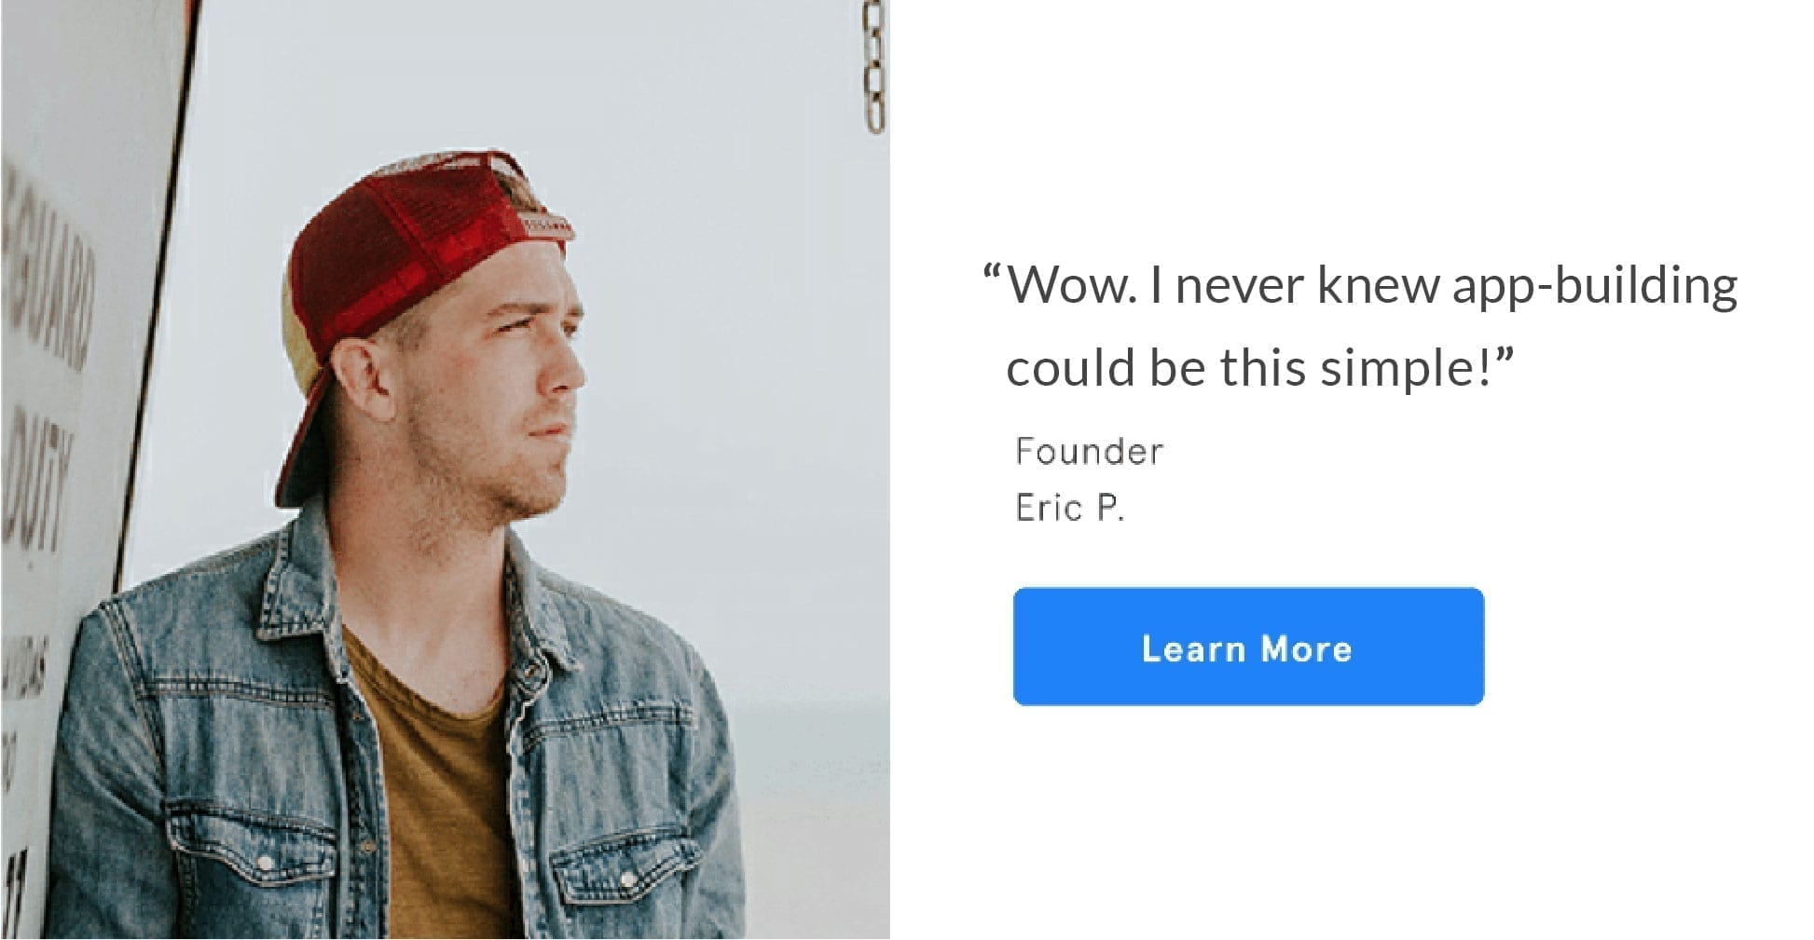The image size is (1814, 940).
Task: Click the word 'More' on the blue button
Action: coord(1306,648)
